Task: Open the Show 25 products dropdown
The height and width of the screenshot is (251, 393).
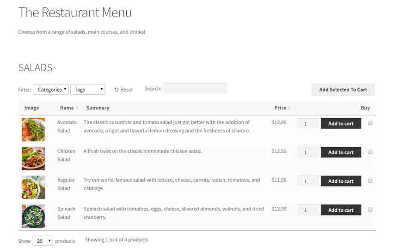Action: pos(43,241)
